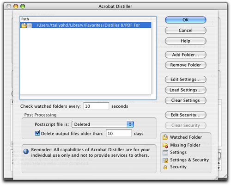Click Remove Folder button
Screen dimensions: 231x185
(x=185, y=65)
